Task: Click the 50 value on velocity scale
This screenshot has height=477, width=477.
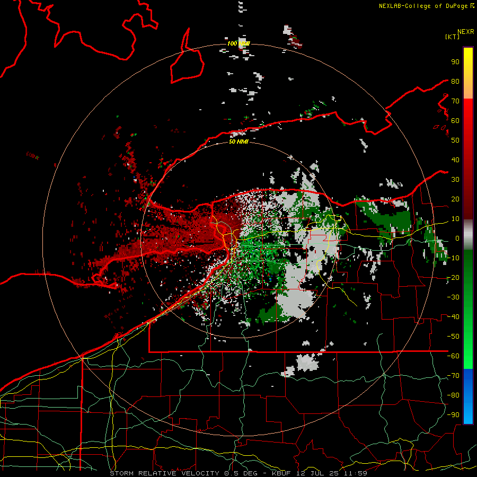Action: coord(455,140)
